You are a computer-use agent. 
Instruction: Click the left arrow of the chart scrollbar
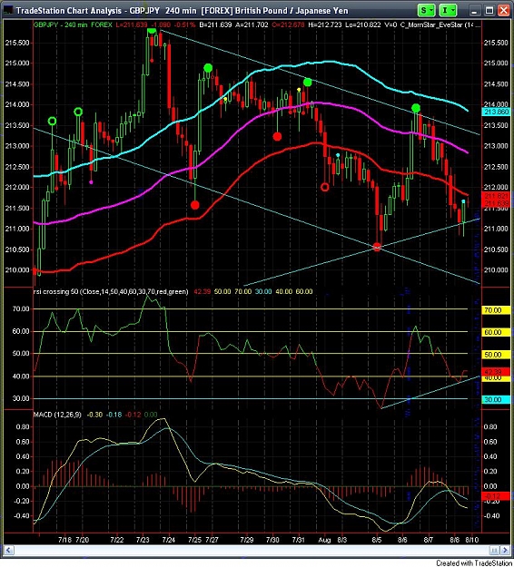[x=9, y=551]
